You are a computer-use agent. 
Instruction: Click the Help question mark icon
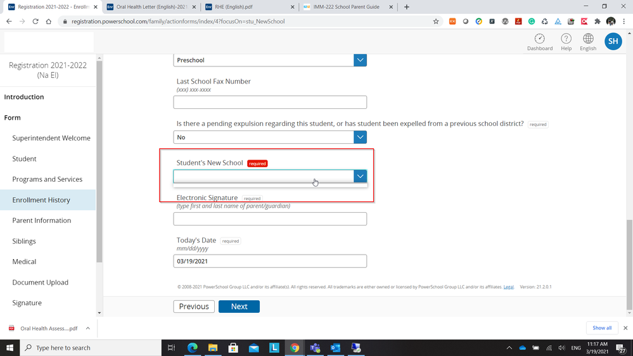[x=566, y=39]
